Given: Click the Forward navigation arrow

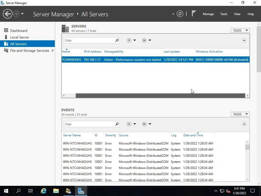Looking at the screenshot, I should (16, 14).
